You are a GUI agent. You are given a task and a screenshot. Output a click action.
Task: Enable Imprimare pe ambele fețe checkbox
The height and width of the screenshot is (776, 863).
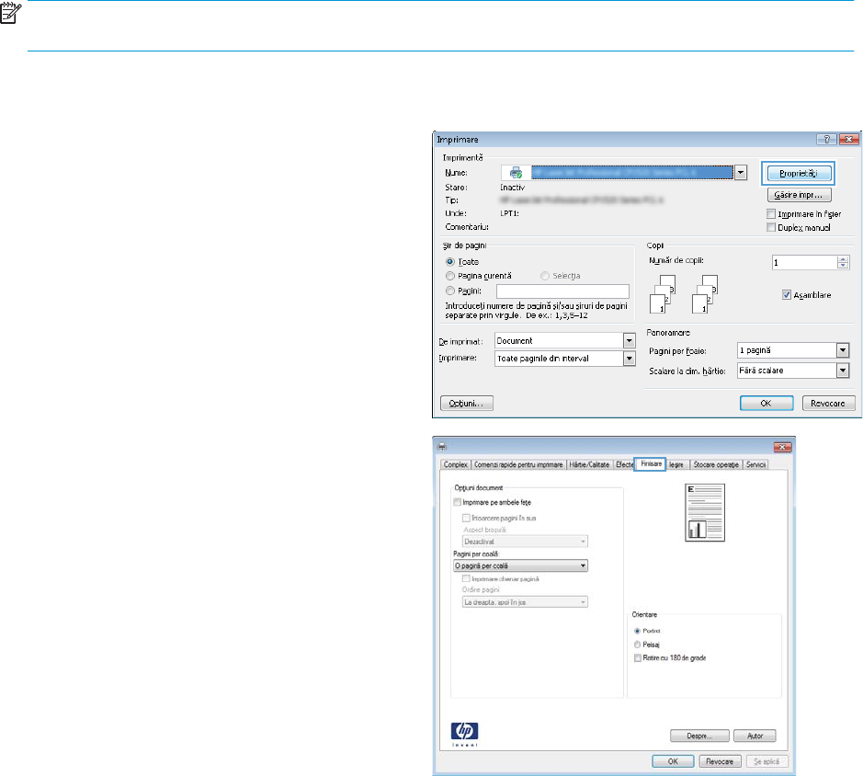(x=459, y=501)
